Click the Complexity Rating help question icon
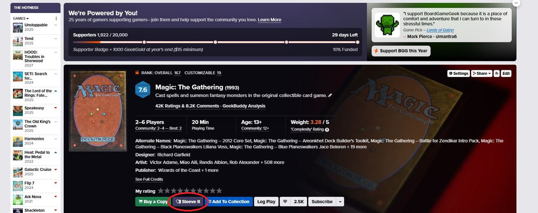538x213 pixels. click(327, 130)
